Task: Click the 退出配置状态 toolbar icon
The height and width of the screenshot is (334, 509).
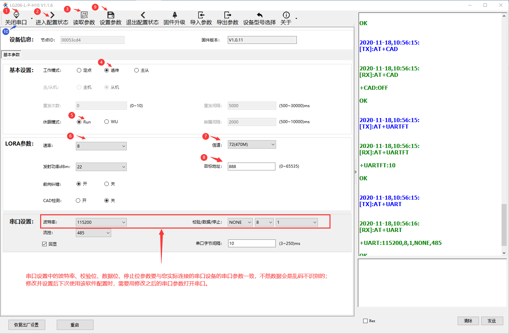Action: (x=142, y=15)
